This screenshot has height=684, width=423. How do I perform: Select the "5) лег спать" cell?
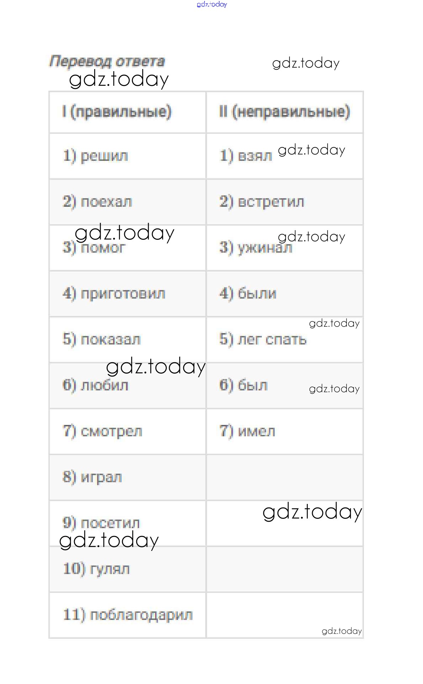(263, 339)
